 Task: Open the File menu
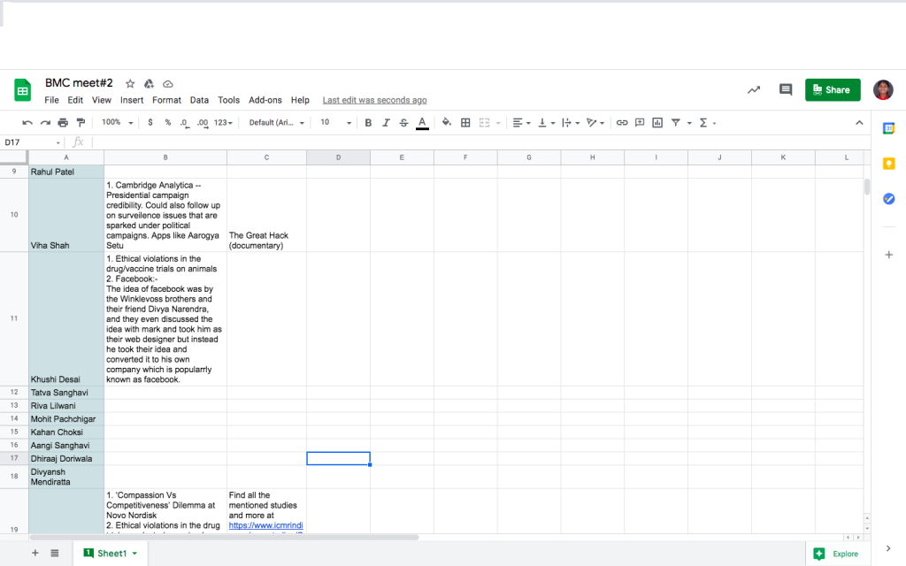[x=51, y=100]
